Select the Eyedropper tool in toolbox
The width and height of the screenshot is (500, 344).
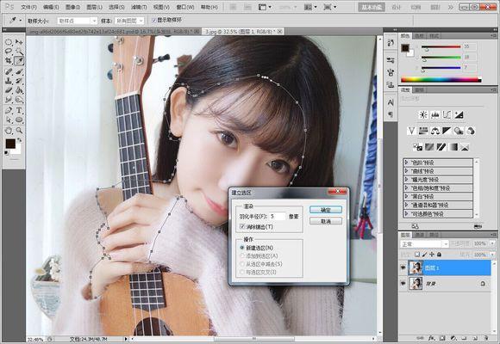[x=19, y=61]
